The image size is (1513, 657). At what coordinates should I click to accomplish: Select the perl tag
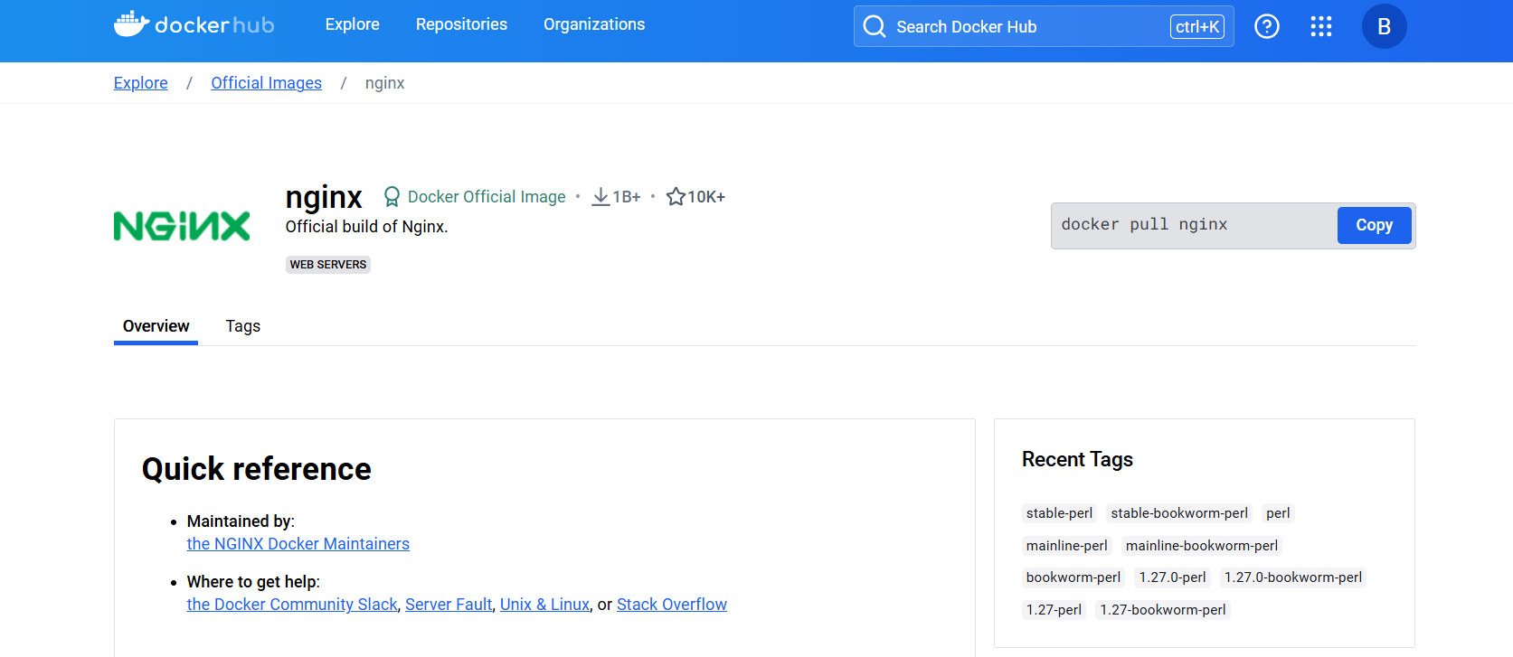tap(1278, 513)
